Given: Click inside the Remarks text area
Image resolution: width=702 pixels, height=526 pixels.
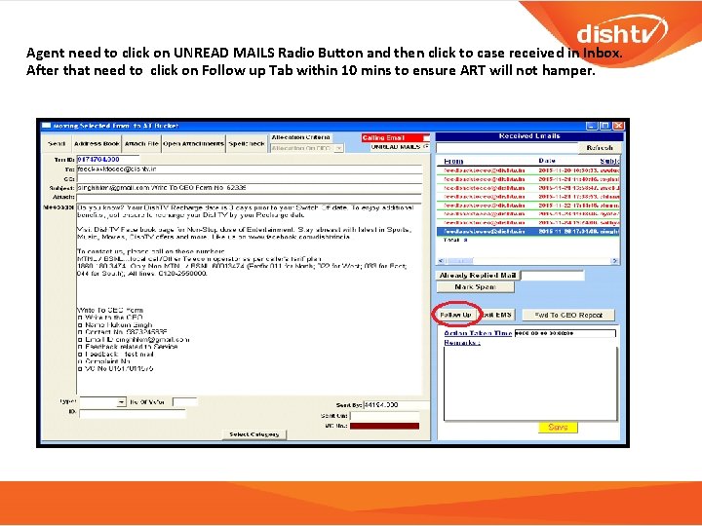Looking at the screenshot, I should click(530, 384).
